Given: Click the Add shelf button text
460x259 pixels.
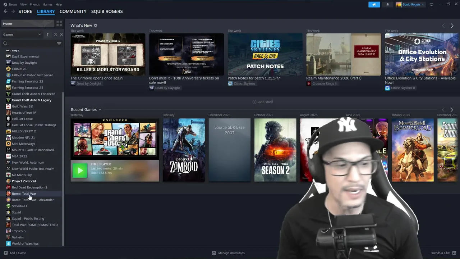Looking at the screenshot, I should tap(266, 102).
